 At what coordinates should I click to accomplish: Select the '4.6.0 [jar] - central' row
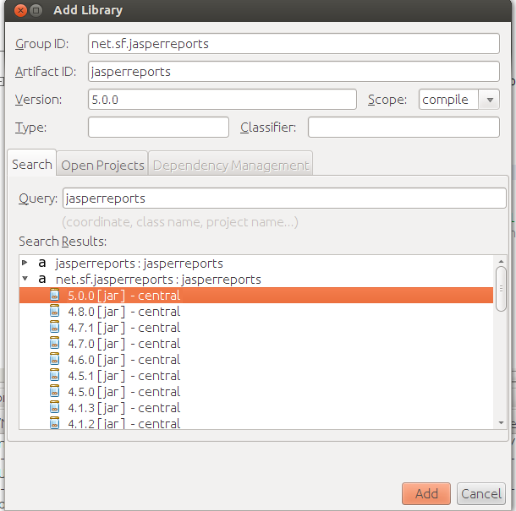[256, 360]
